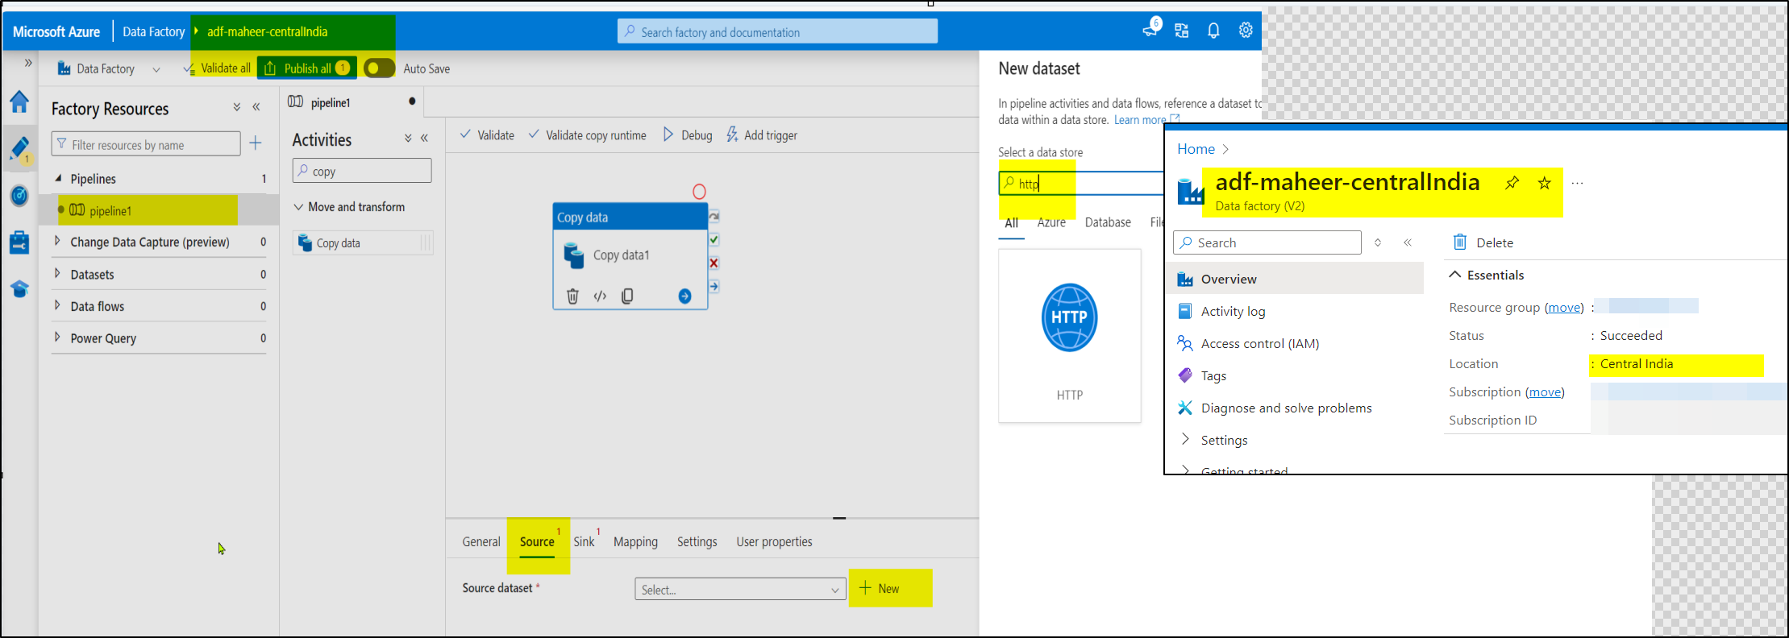Collapse the Essentials section

point(1455,275)
